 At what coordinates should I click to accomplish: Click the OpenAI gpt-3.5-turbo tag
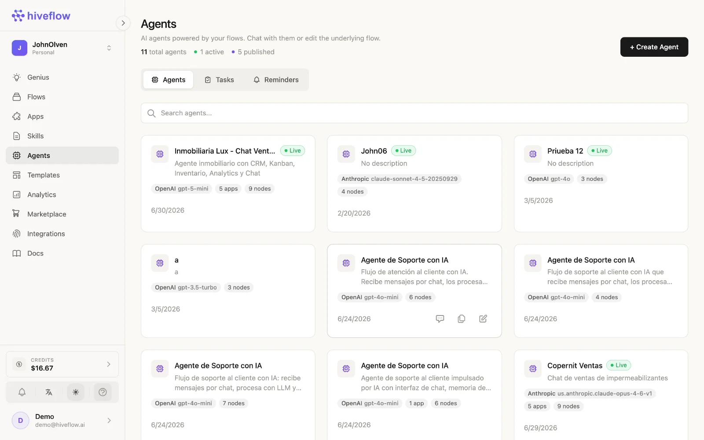[186, 288]
